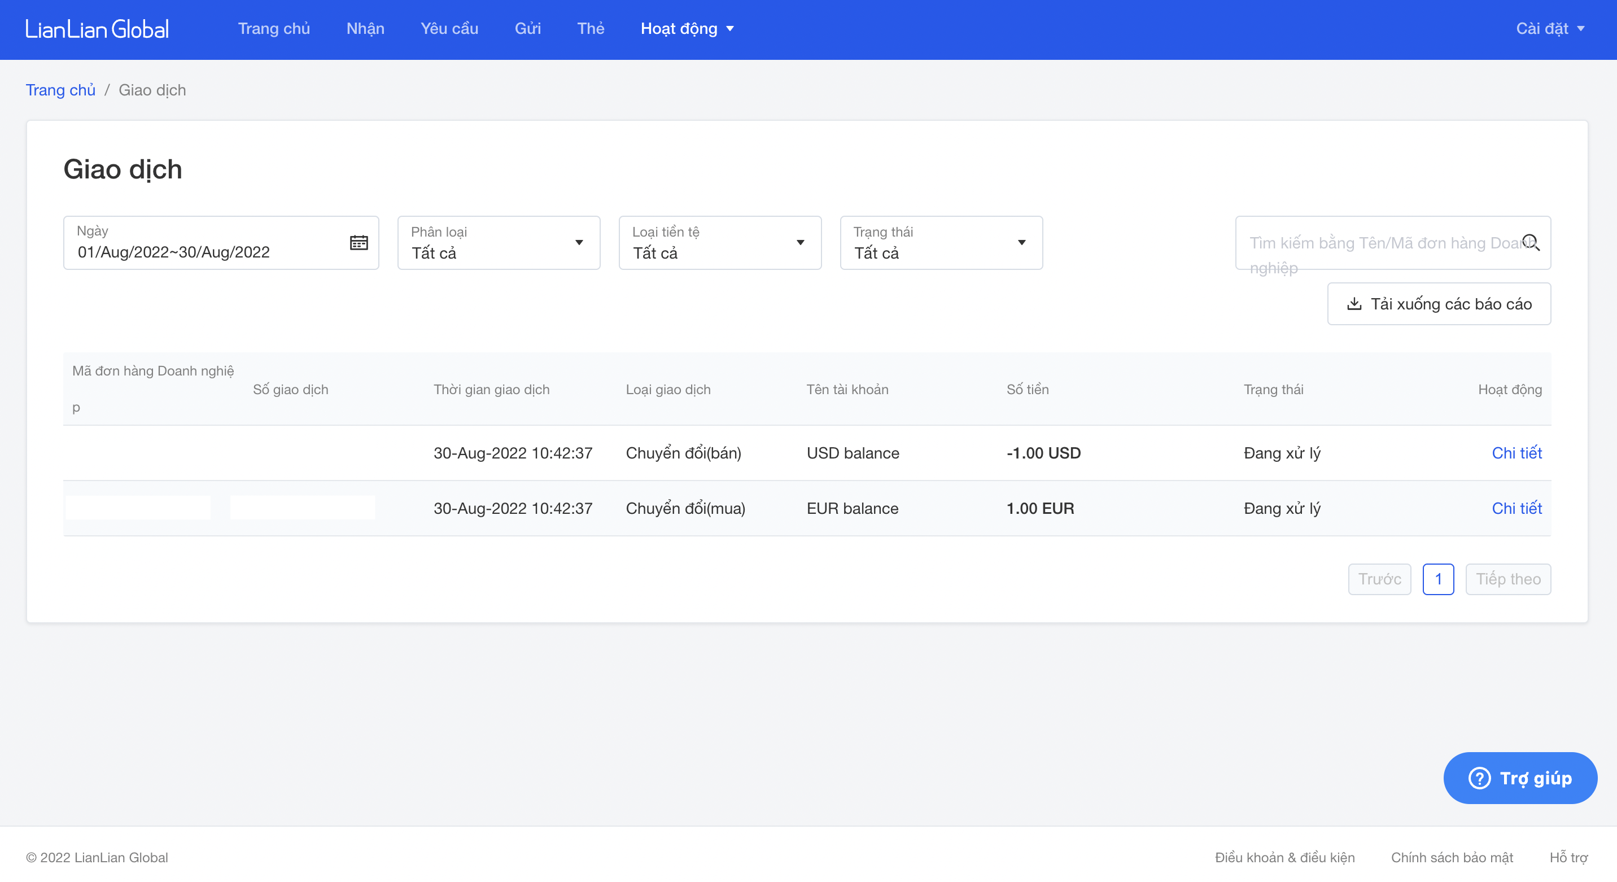Expand the Trạng thái filter dropdown
Image resolution: width=1617 pixels, height=882 pixels.
pyautogui.click(x=941, y=243)
